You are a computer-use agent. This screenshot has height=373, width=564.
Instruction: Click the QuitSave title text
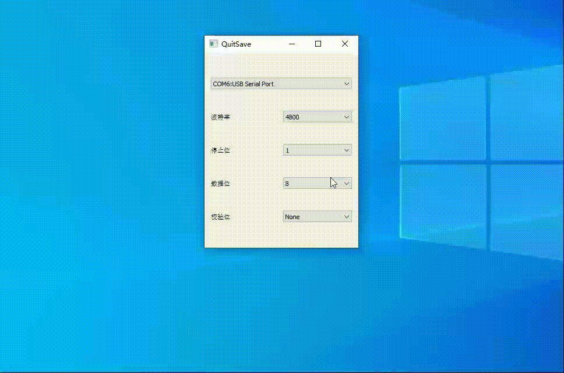click(x=237, y=44)
